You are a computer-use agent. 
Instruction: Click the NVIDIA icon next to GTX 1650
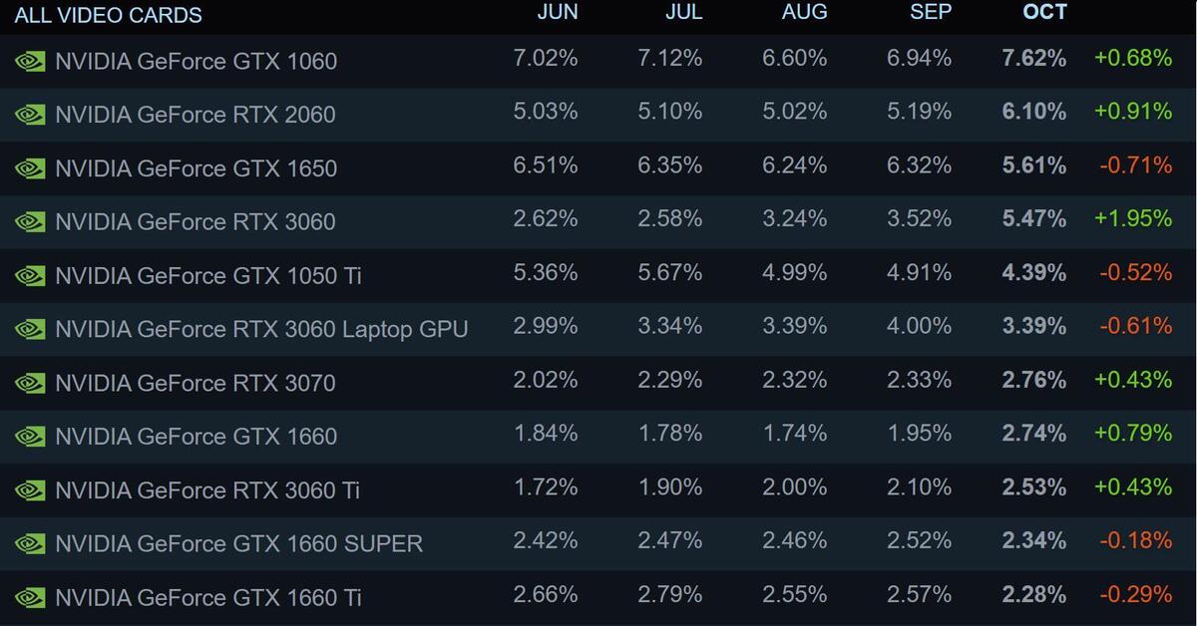(30, 168)
